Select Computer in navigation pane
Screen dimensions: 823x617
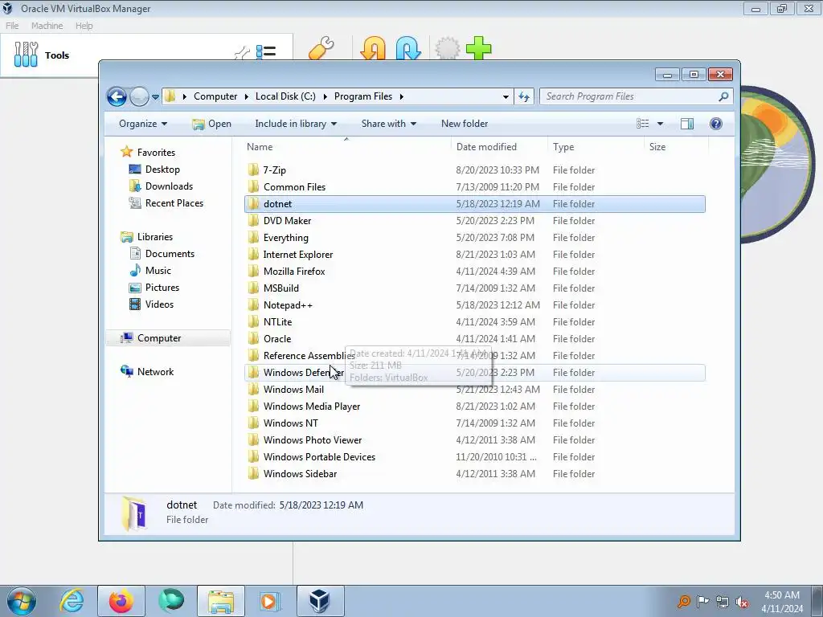(x=159, y=338)
